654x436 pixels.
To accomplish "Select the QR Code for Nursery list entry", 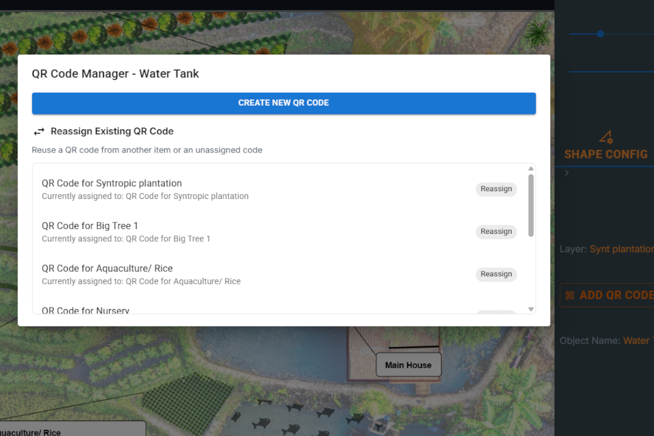I will [85, 310].
